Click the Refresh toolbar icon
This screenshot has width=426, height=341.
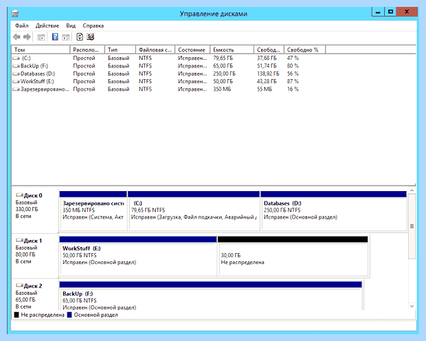point(80,36)
